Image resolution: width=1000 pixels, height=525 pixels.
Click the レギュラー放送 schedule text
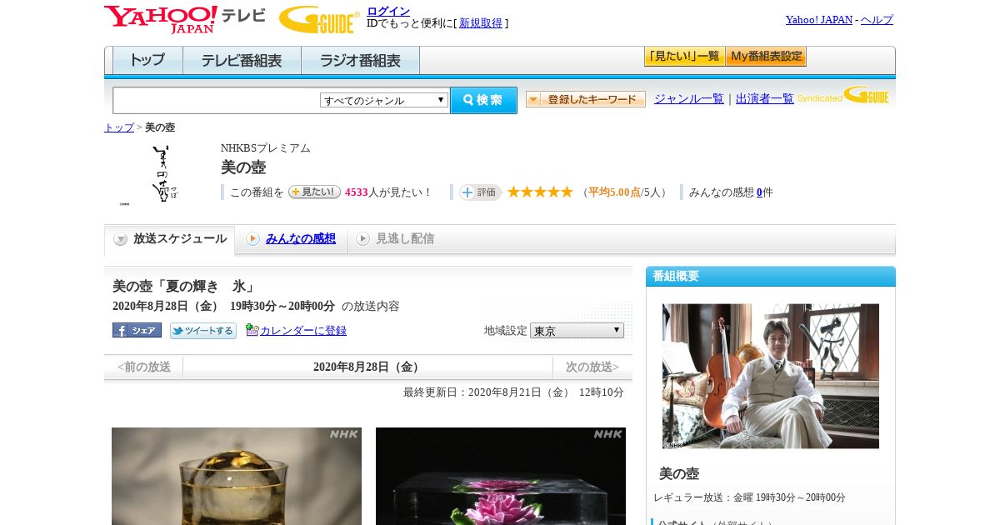749,497
